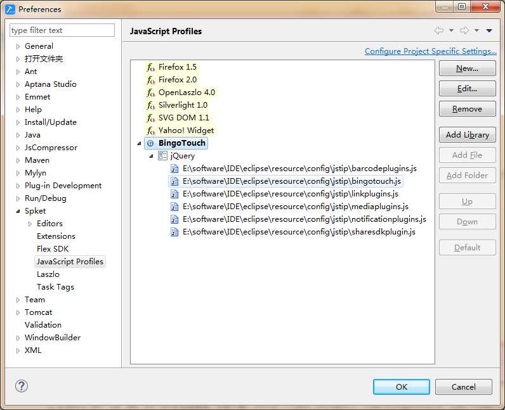Open the view menu dropdown triangle

(489, 30)
